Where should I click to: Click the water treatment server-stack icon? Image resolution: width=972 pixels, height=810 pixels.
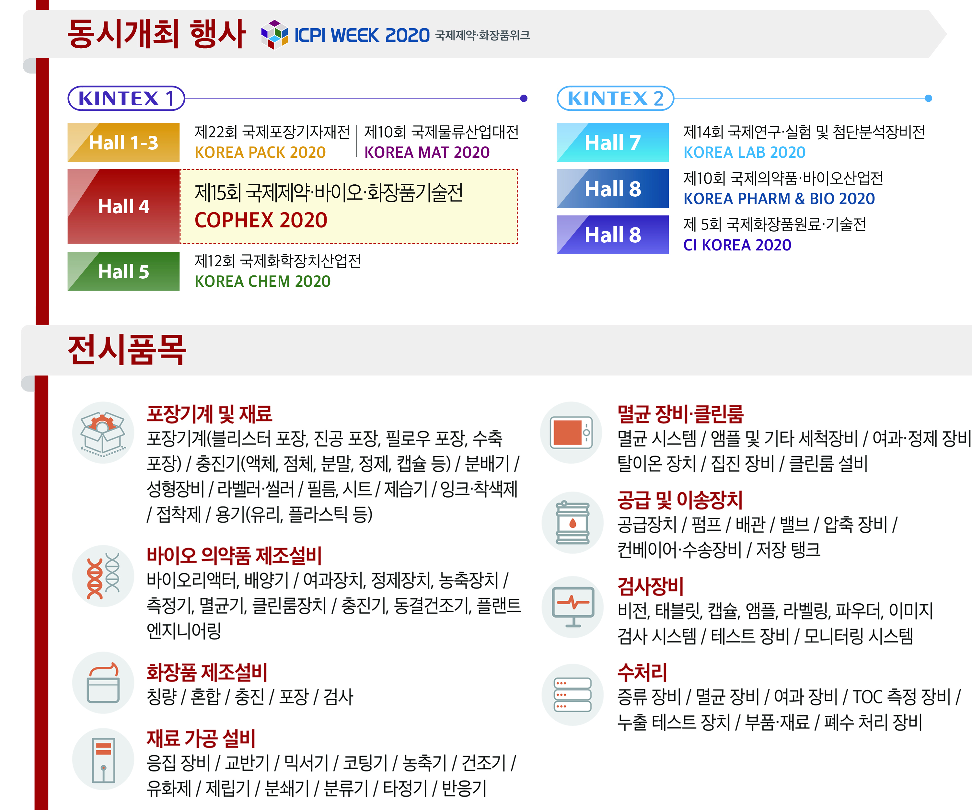(572, 694)
